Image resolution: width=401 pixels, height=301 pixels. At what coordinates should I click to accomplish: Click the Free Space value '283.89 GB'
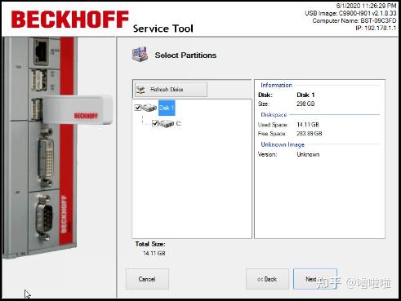(x=310, y=134)
